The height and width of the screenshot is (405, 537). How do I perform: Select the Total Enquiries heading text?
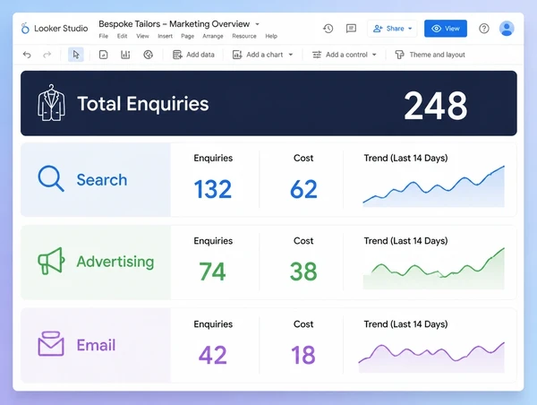143,104
